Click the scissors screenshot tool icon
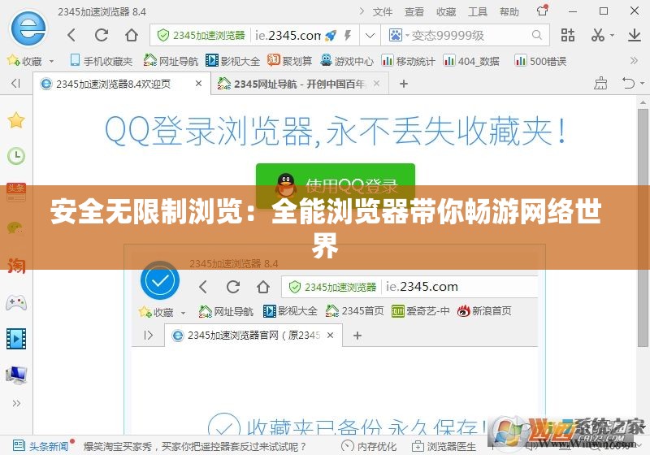The image size is (650, 455). (x=598, y=35)
